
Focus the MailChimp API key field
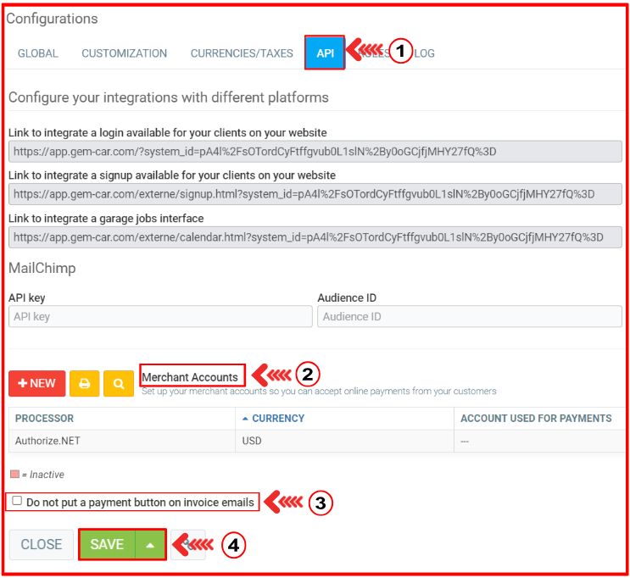160,317
